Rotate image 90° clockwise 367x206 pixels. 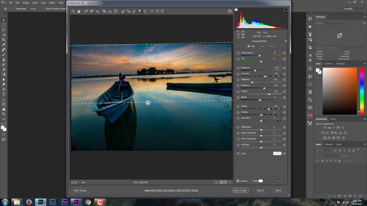162,11
